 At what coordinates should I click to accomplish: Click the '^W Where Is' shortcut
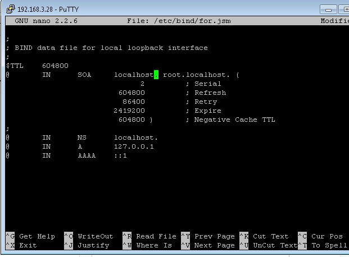click(x=147, y=245)
